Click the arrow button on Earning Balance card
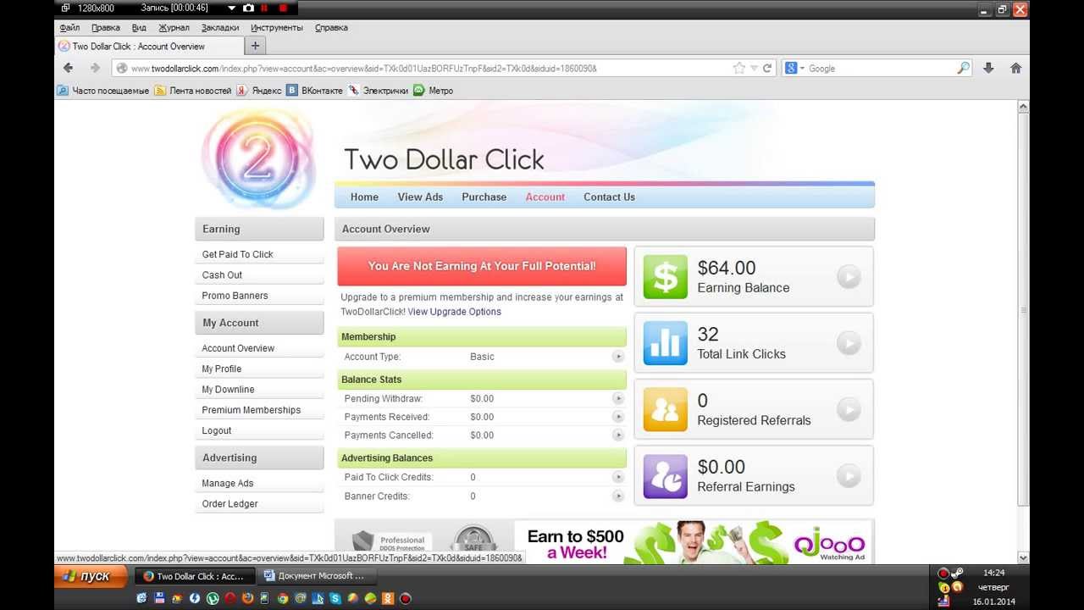Image resolution: width=1084 pixels, height=610 pixels. pyautogui.click(x=849, y=277)
